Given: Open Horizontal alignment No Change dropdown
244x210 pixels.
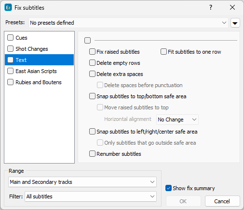Looking at the screenshot, I should coord(177,120).
